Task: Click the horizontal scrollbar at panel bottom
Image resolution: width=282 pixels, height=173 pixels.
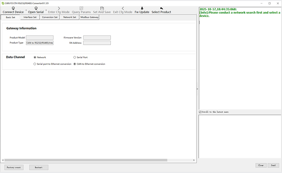Action: coord(96,160)
